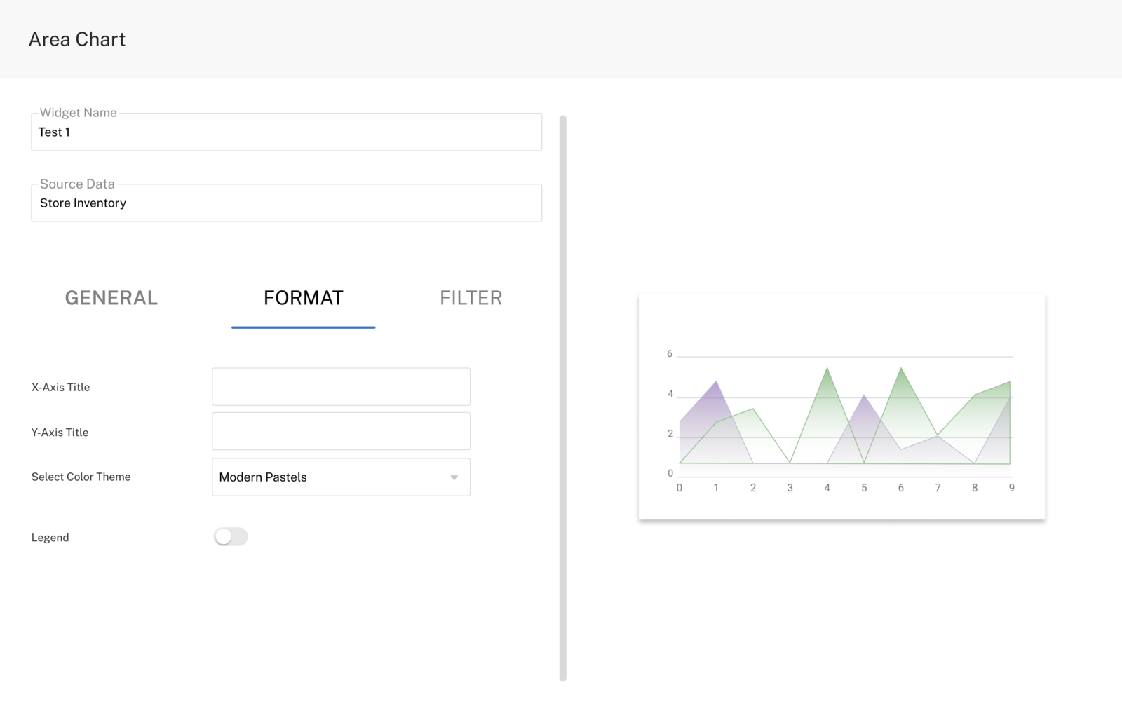Image resolution: width=1122 pixels, height=701 pixels.
Task: Click the X-Axis Title label
Action: (60, 387)
